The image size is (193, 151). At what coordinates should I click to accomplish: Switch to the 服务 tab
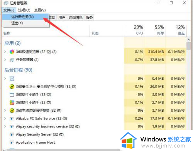coord(89,18)
